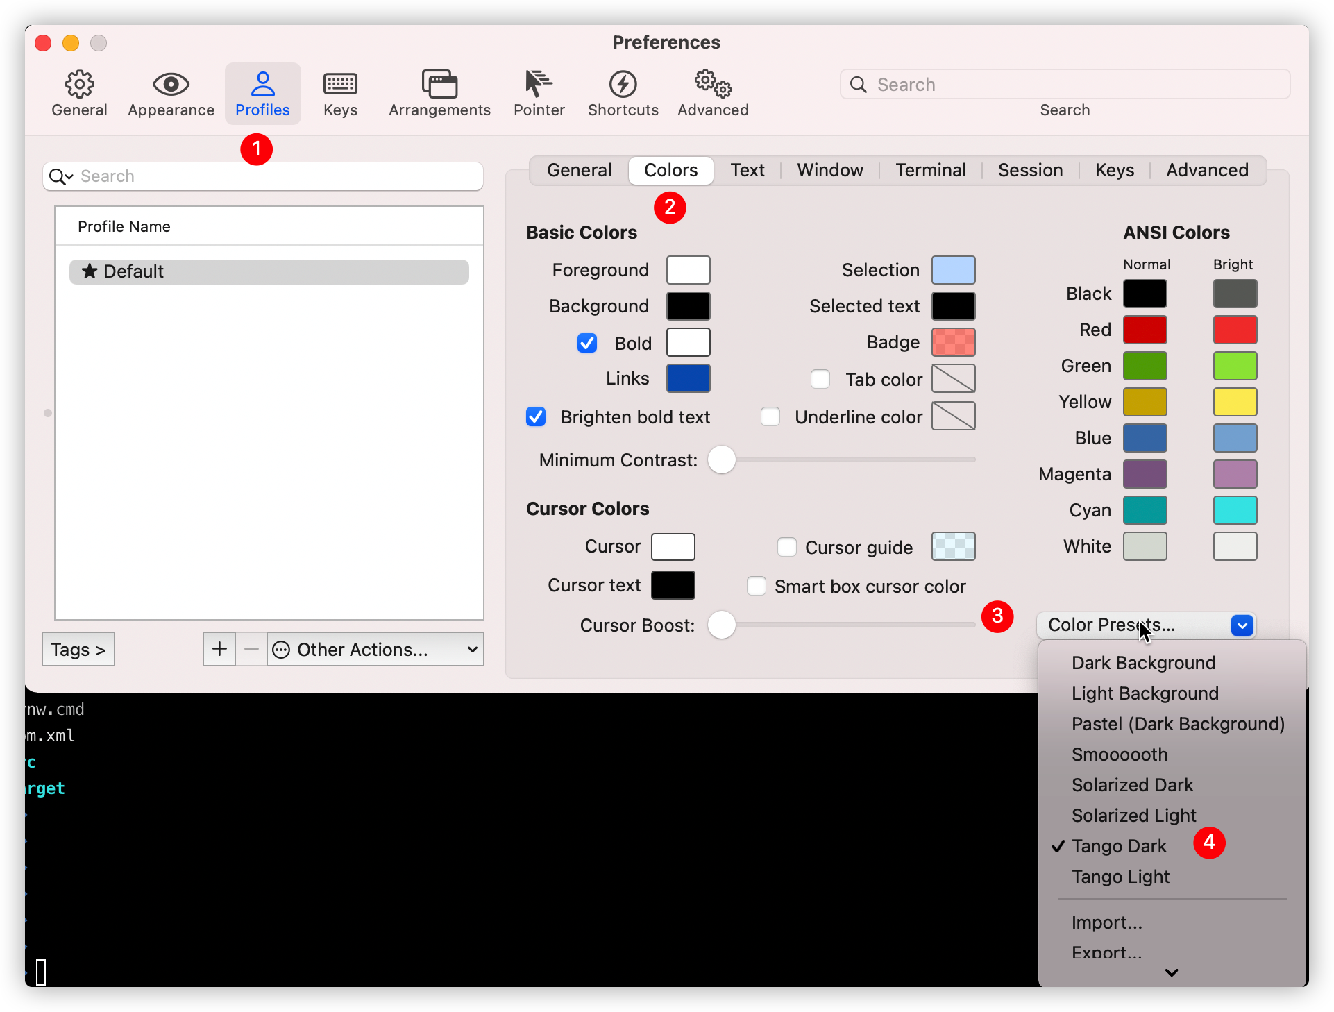Screen dimensions: 1334x1012
Task: Click the preferences Search field
Action: point(1065,85)
